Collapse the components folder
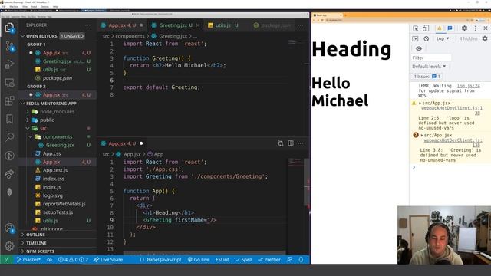 pyautogui.click(x=58, y=136)
